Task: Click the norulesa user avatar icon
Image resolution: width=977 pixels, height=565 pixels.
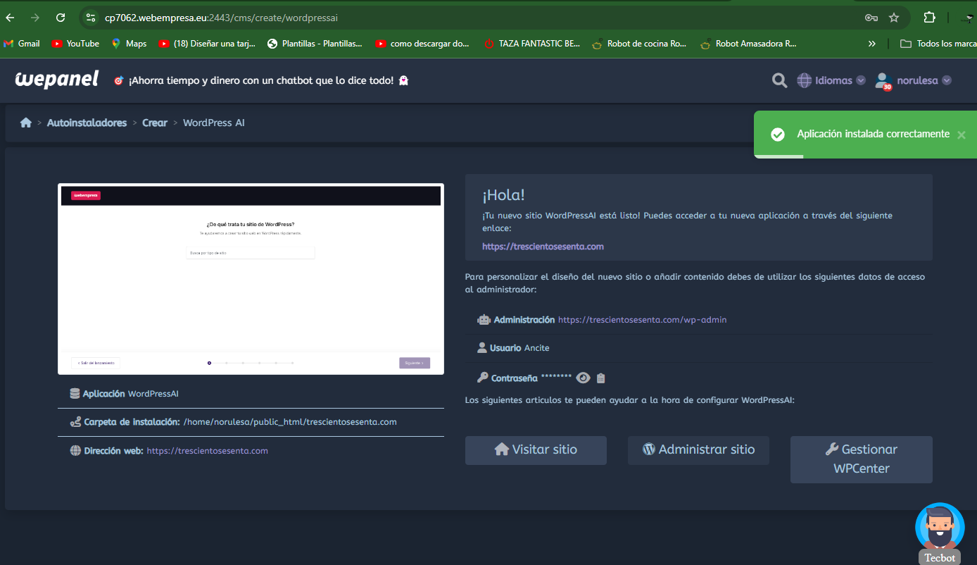Action: [883, 81]
